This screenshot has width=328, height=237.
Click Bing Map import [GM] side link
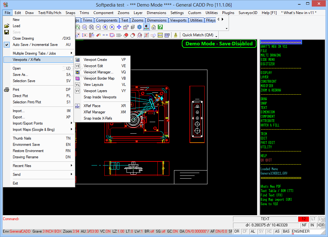tap(276, 200)
